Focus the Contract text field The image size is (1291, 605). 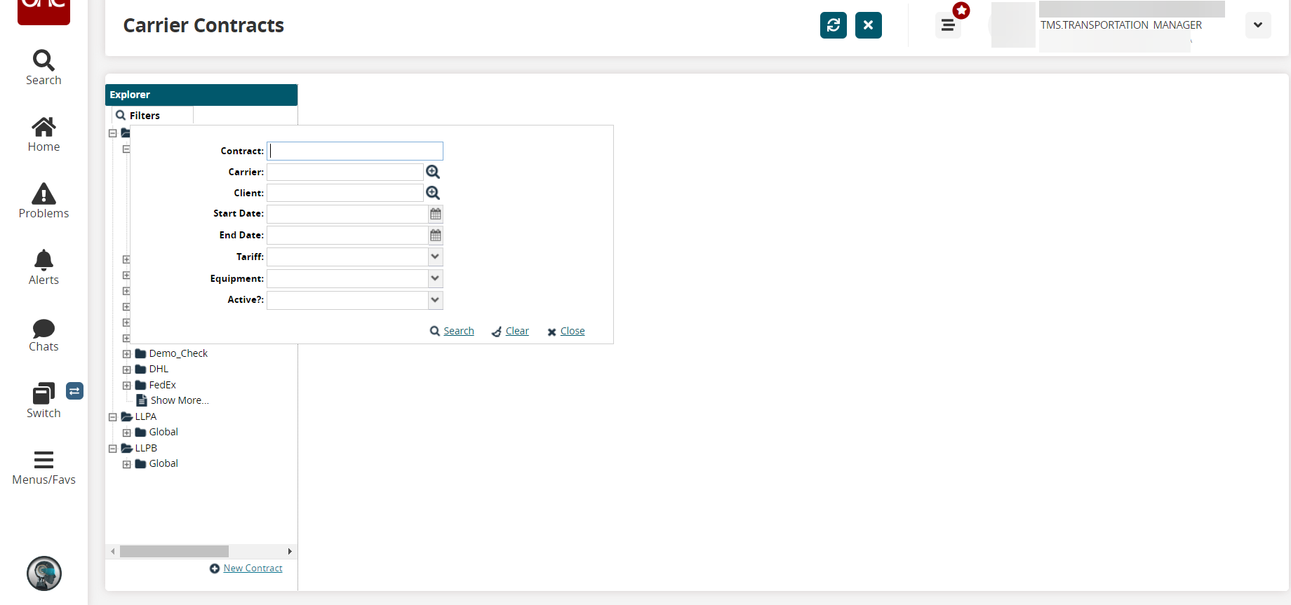355,151
